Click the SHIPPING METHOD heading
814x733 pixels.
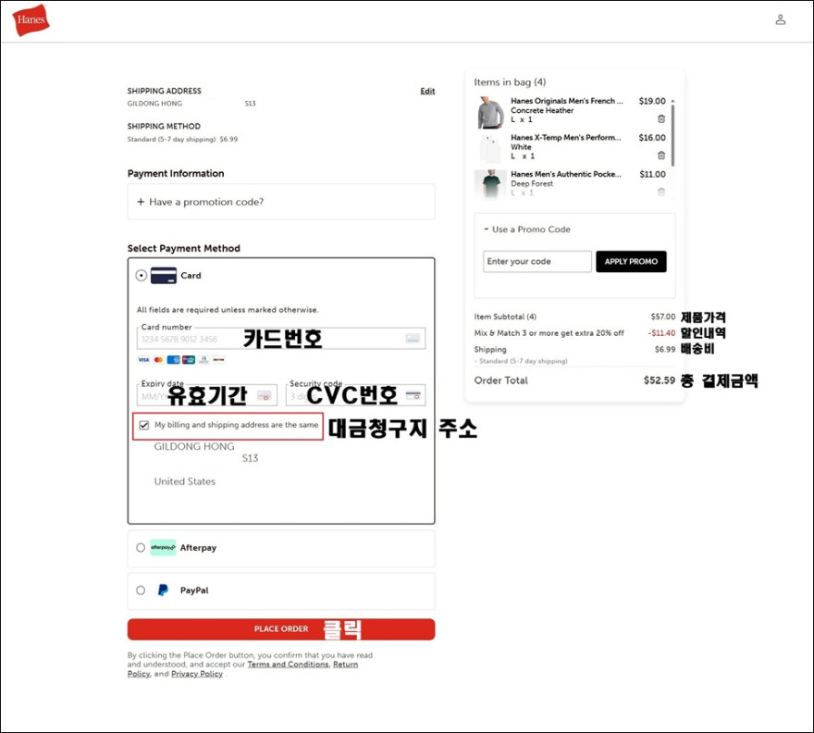click(164, 126)
